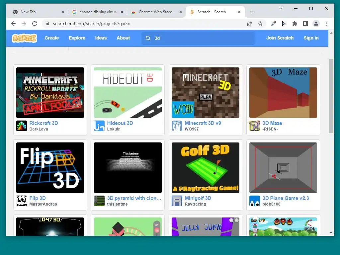Open the tab search dropdown chevron
The width and height of the screenshot is (340, 255).
(x=280, y=8)
